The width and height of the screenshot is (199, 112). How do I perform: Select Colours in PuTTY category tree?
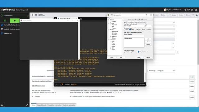[113, 38]
